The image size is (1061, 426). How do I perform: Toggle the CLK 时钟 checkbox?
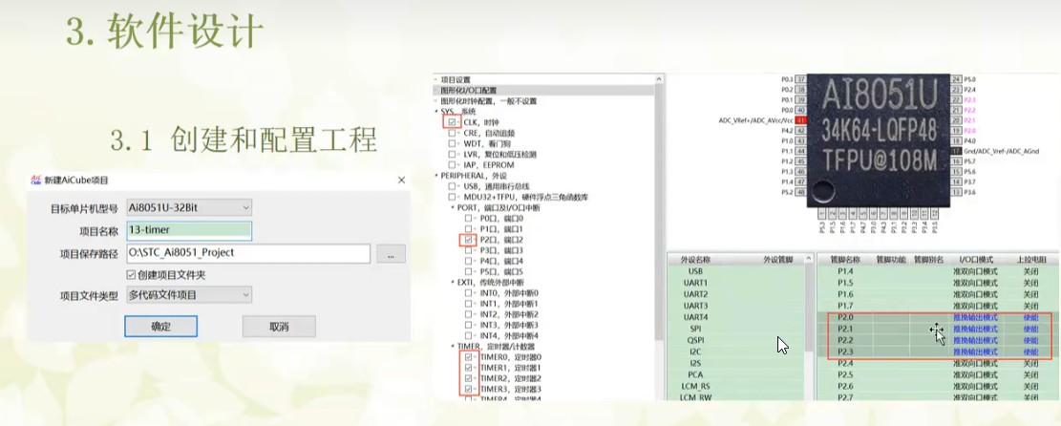[x=452, y=122]
